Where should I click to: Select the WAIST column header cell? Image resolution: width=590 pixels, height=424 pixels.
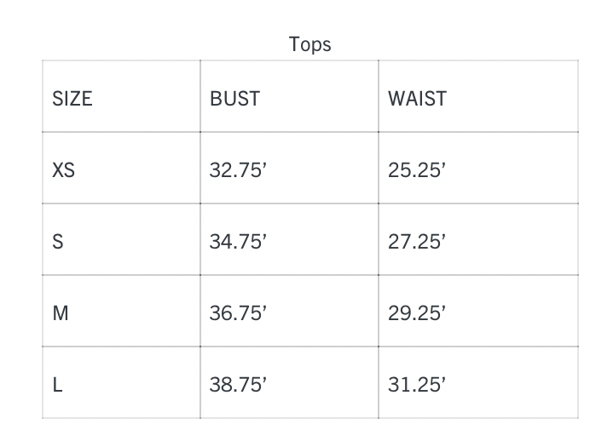(x=417, y=99)
